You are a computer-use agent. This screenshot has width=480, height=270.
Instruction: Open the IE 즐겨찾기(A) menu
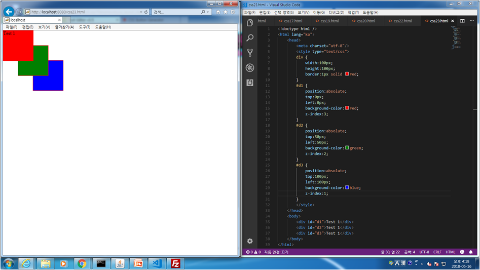[64, 27]
